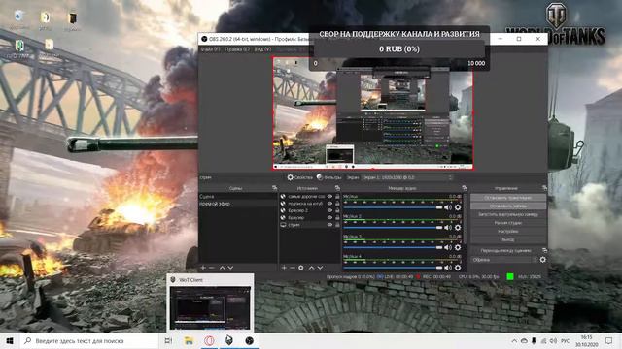Open settings gear for the first mixer channel
622x349 pixels.
click(458, 207)
